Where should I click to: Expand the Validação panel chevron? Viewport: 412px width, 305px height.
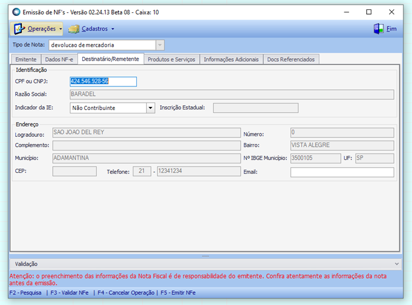[397, 264]
